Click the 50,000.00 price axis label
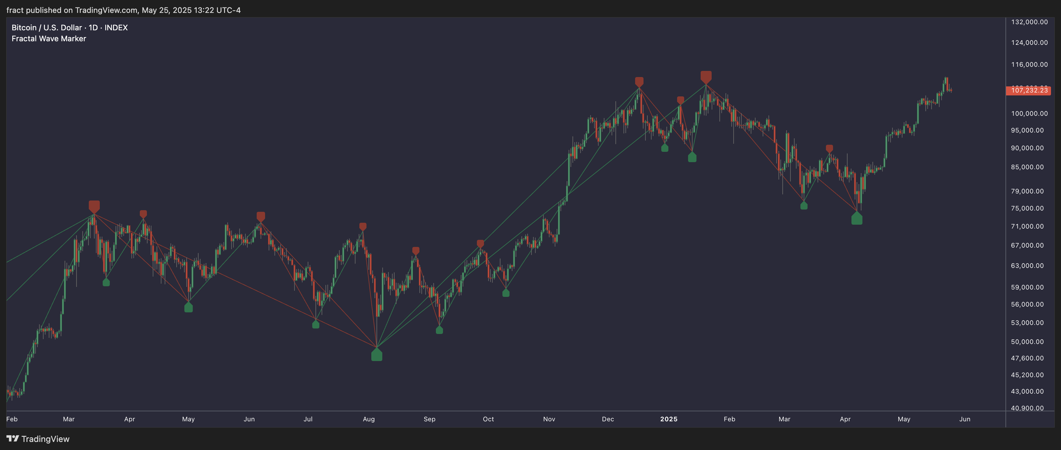Viewport: 1061px width, 450px height. click(1027, 341)
